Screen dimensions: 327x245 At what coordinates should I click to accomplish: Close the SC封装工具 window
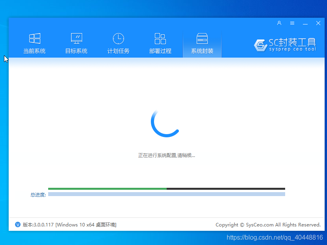click(x=318, y=23)
